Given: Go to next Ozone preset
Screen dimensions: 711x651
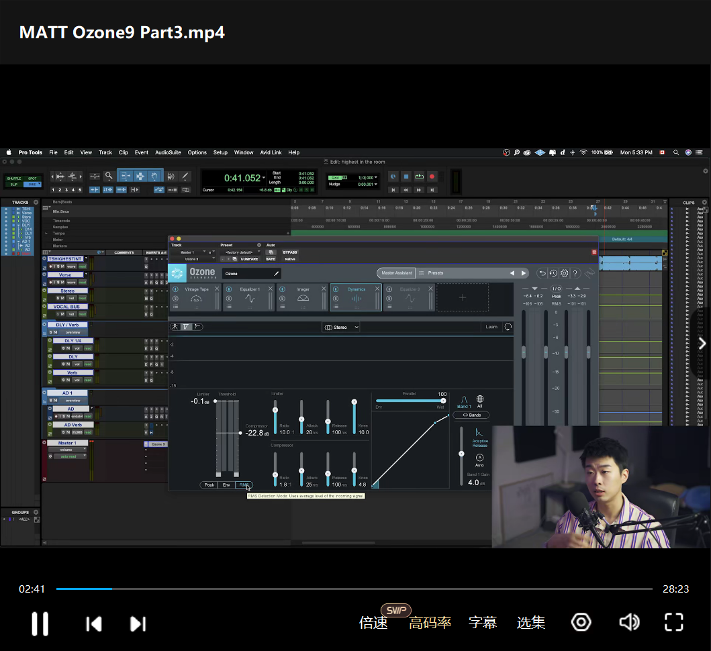Looking at the screenshot, I should (524, 273).
